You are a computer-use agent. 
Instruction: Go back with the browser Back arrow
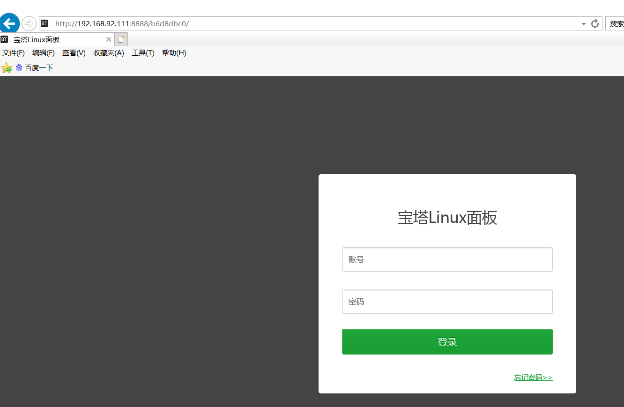10,23
